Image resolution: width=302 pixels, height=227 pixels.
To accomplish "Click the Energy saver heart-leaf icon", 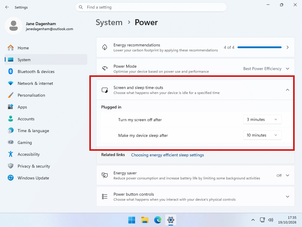I will 105,175.
